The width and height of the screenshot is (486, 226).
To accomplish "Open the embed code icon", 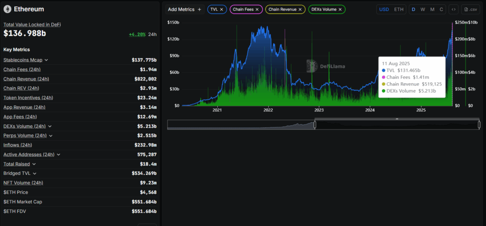I will (453, 9).
